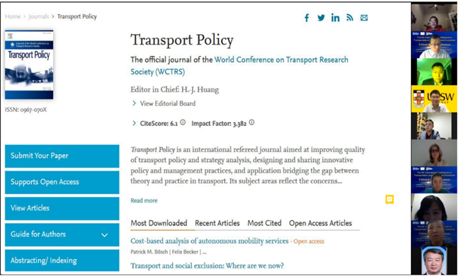This screenshot has width=459, height=276.
Task: Subscribe via the RSS feed icon
Action: 350,18
